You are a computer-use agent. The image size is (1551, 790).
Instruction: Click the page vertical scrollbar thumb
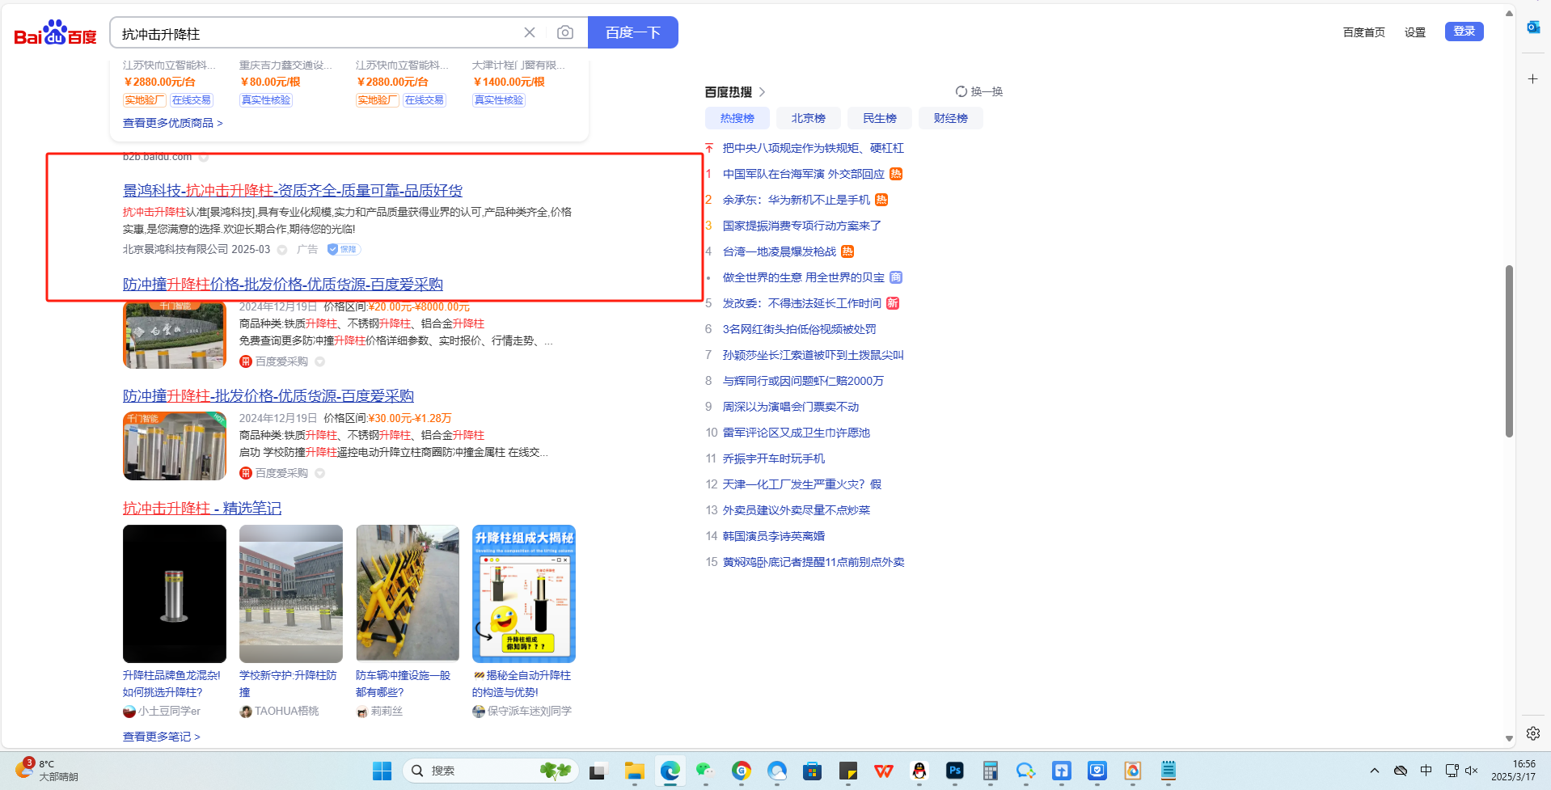[x=1509, y=351]
